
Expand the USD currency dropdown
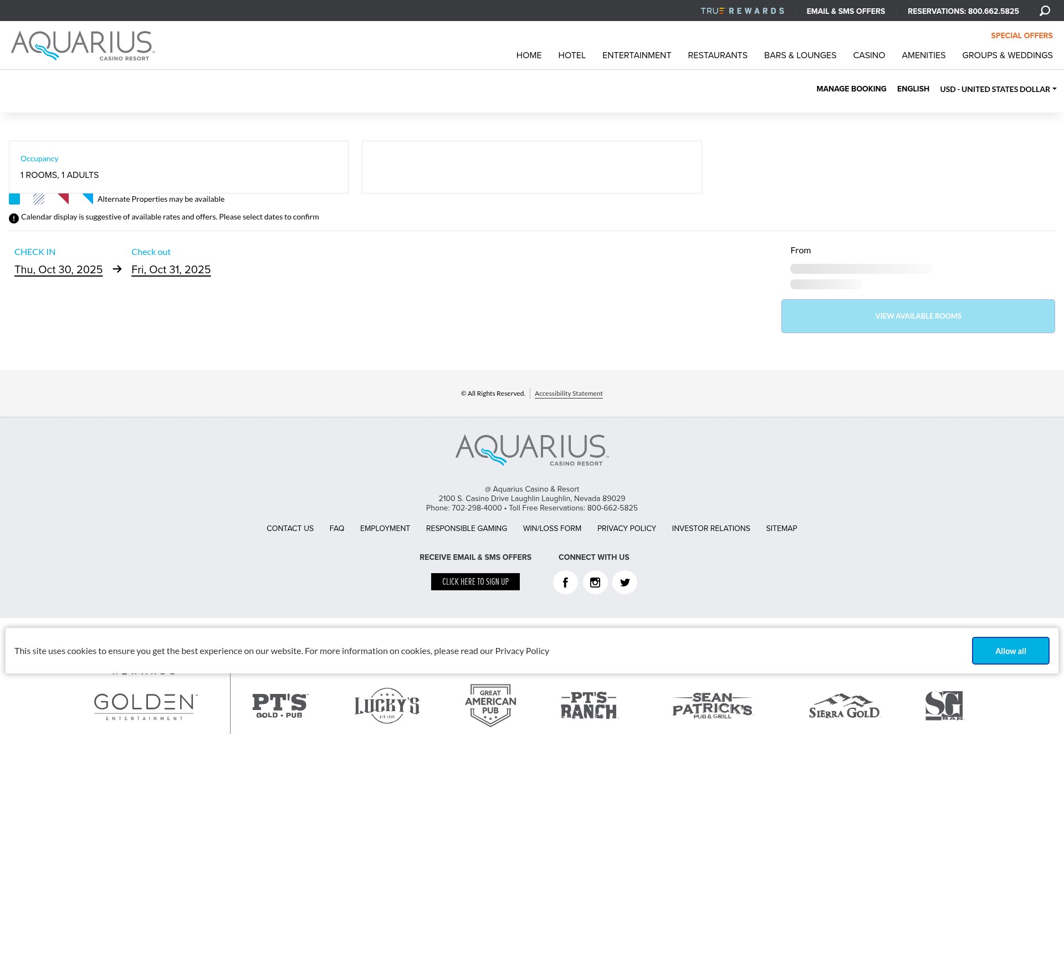[x=998, y=89]
